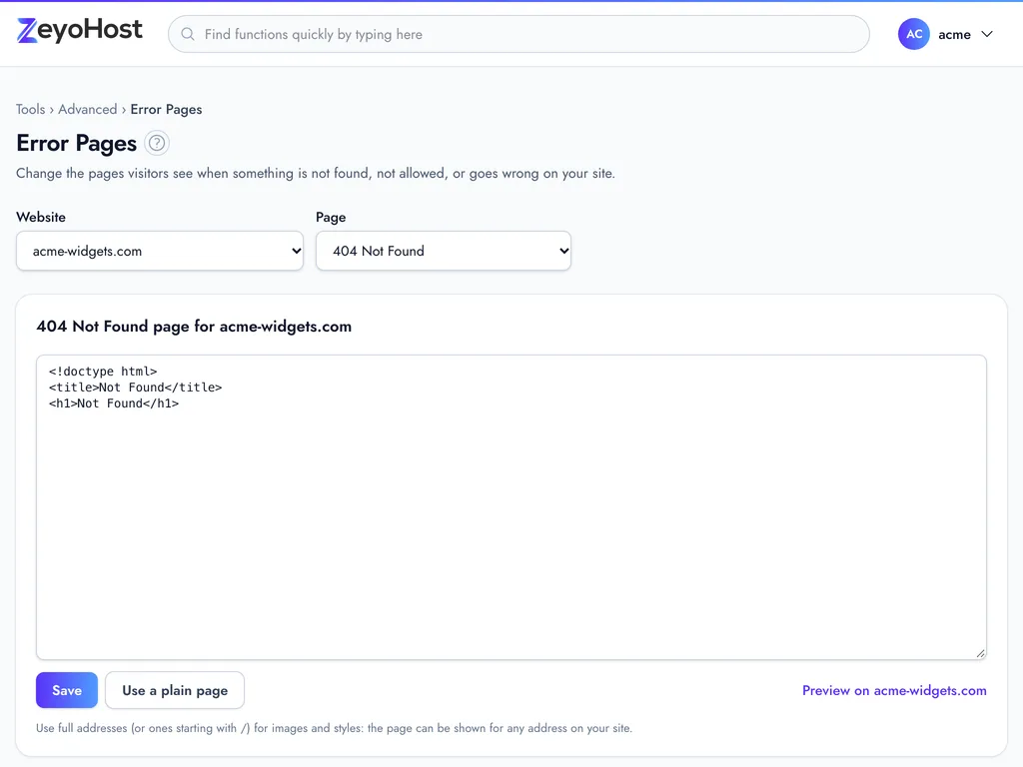Click the Error Pages main heading
Image resolution: width=1023 pixels, height=767 pixels.
point(76,143)
